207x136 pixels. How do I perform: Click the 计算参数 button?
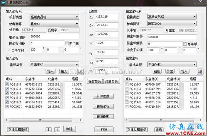(103, 96)
